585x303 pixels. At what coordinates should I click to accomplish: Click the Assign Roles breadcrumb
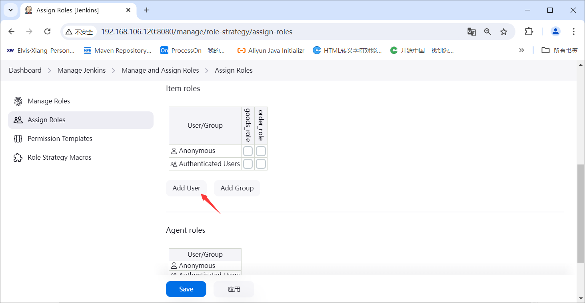click(234, 70)
